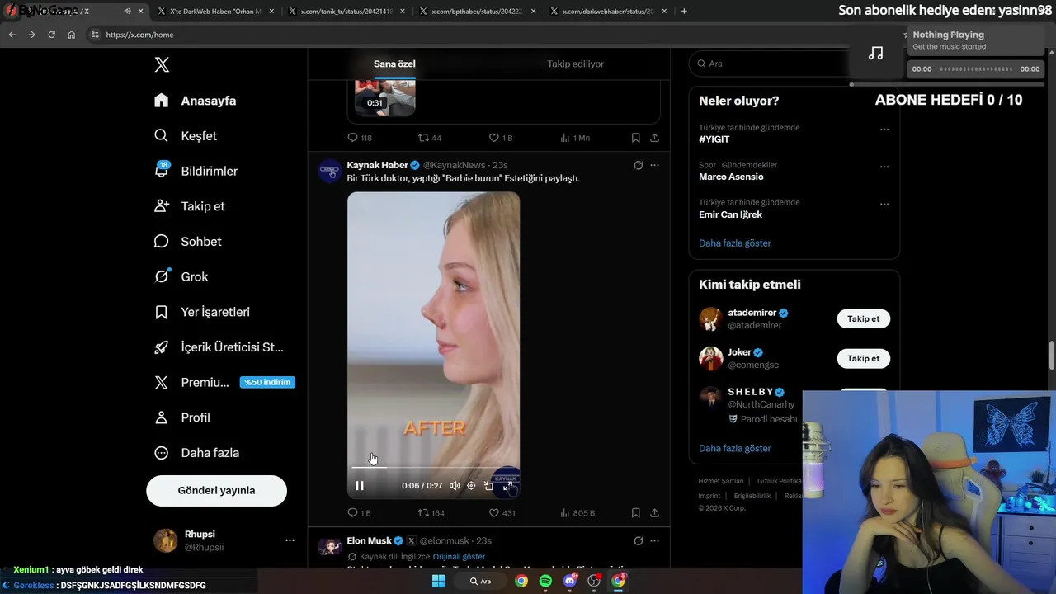Open the Windows Start menu
The height and width of the screenshot is (594, 1056).
coord(439,581)
